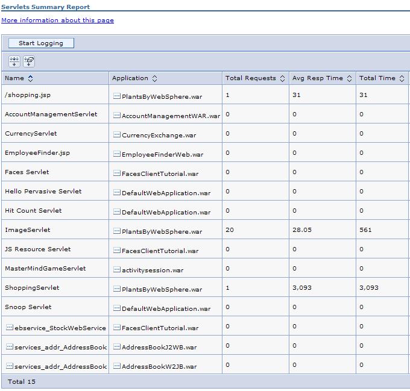Click AddressBookJ2WB.war application text
The image size is (410, 391).
click(x=159, y=348)
